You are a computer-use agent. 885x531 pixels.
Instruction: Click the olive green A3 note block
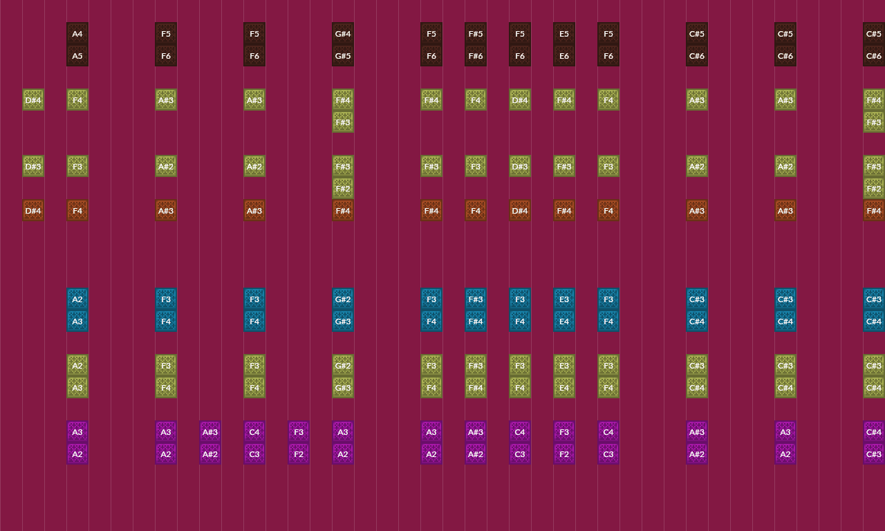pyautogui.click(x=77, y=388)
